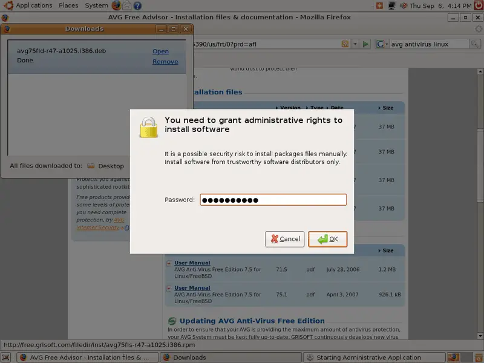Click the globe icon next to Updating AVG heading
484x363 pixels.
point(172,321)
